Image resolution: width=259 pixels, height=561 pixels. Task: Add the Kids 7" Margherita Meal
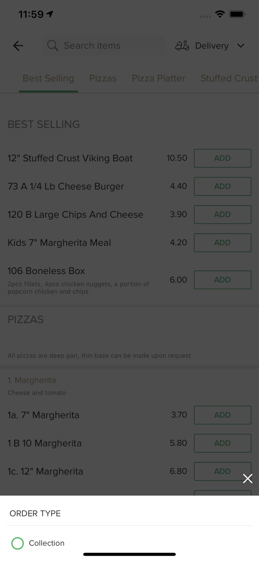click(x=222, y=243)
